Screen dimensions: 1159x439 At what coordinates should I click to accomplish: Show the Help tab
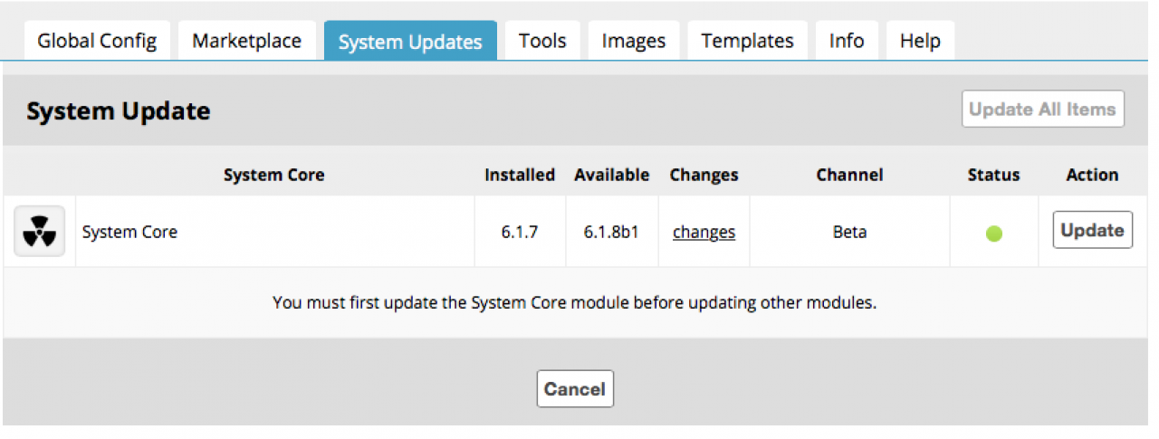coord(920,41)
